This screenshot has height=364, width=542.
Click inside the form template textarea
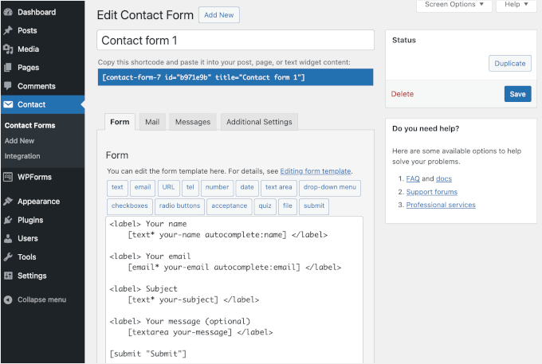234,289
